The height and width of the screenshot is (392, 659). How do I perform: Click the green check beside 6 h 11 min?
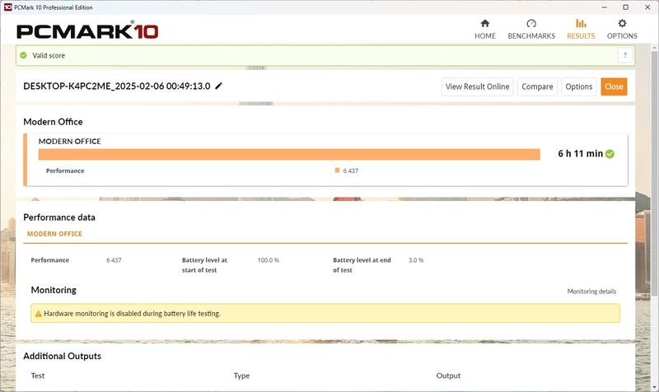pyautogui.click(x=610, y=154)
